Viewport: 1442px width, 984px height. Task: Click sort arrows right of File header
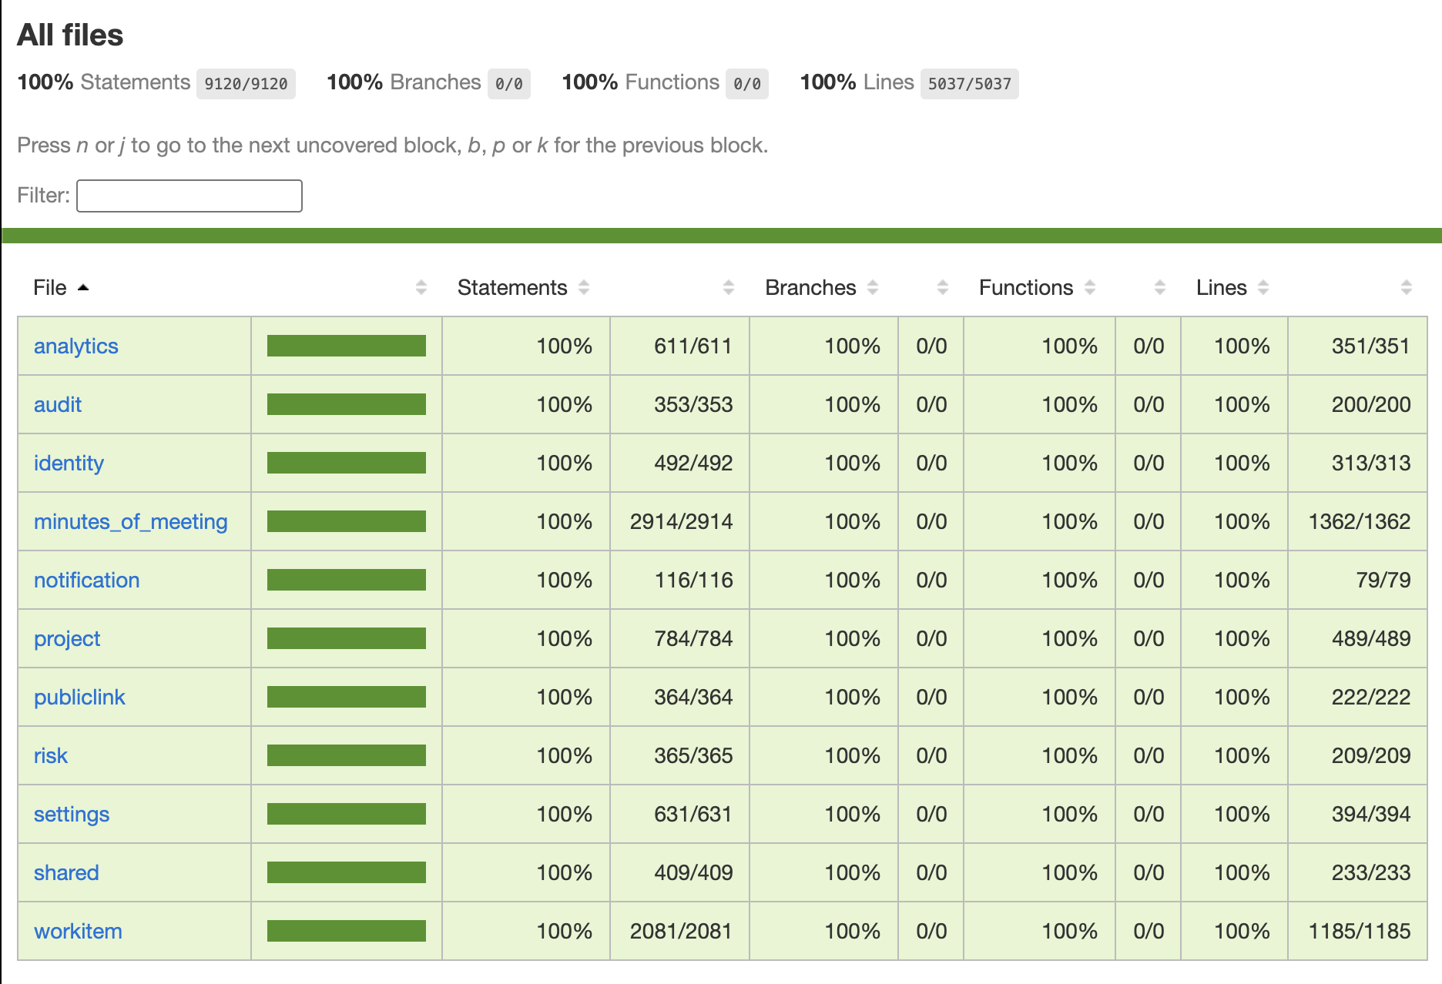(421, 288)
